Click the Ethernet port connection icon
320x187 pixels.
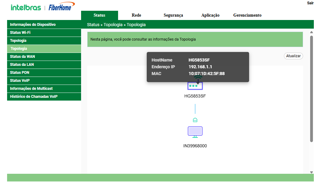(195, 120)
